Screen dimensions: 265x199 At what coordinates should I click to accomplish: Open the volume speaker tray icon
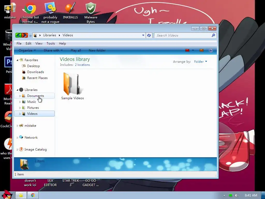click(x=237, y=195)
